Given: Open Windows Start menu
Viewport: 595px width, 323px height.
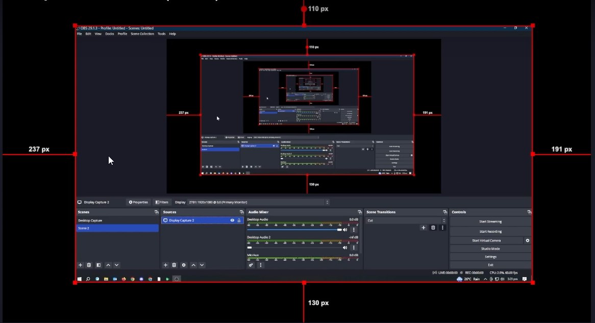Looking at the screenshot, I should click(x=79, y=279).
